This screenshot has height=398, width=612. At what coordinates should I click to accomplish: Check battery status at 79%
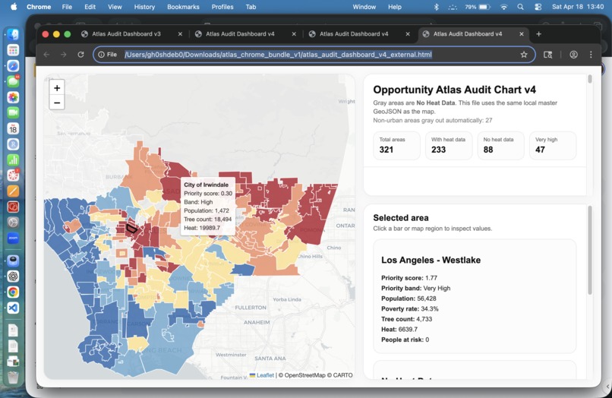pos(477,7)
